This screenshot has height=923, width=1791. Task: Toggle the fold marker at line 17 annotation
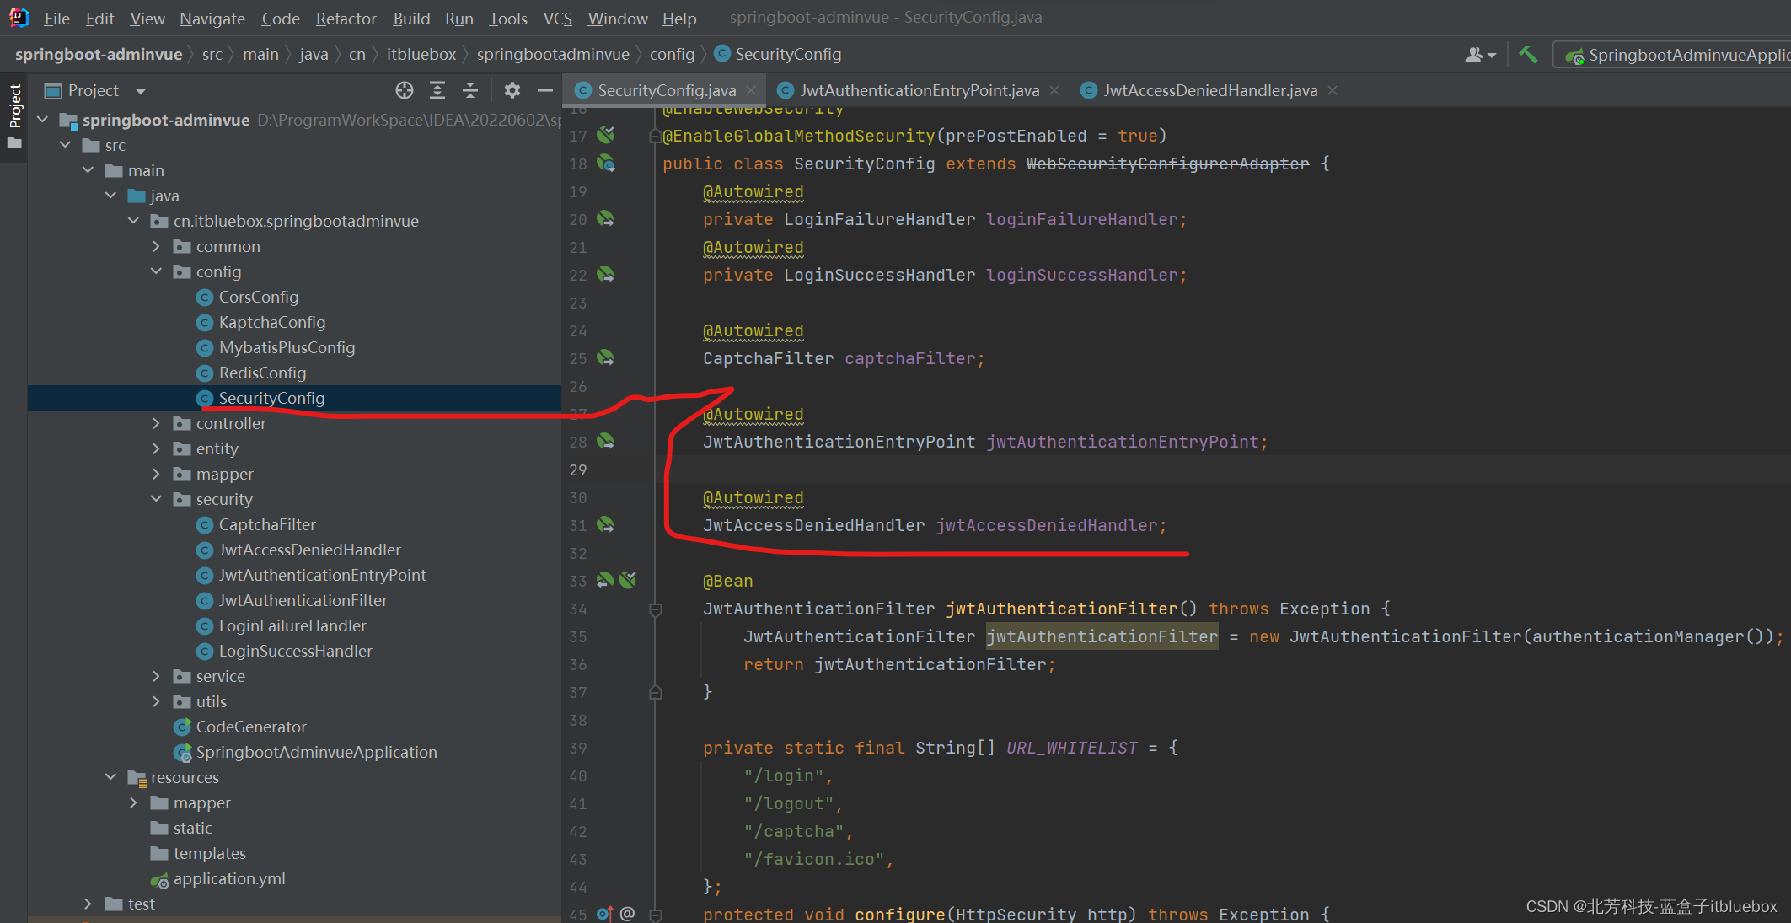(655, 136)
